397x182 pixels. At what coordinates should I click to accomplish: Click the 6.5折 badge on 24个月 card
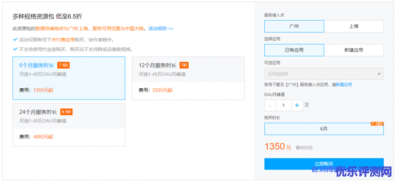[x=67, y=112]
